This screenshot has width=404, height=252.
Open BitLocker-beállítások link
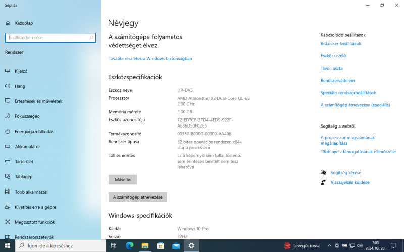point(340,43)
